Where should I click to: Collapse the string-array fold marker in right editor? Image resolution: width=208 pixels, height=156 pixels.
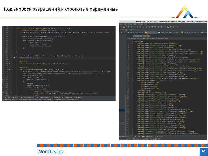coord(132,80)
